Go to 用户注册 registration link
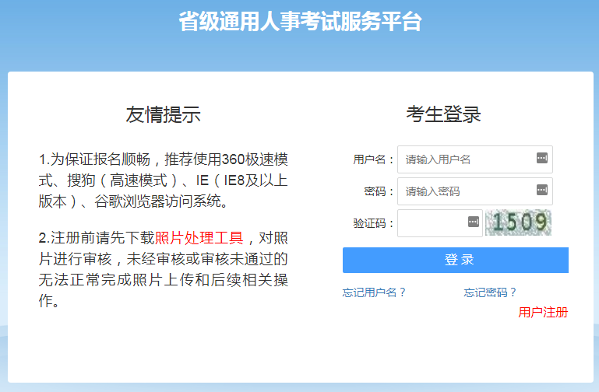Screen dimensions: 599x392 (x=543, y=313)
